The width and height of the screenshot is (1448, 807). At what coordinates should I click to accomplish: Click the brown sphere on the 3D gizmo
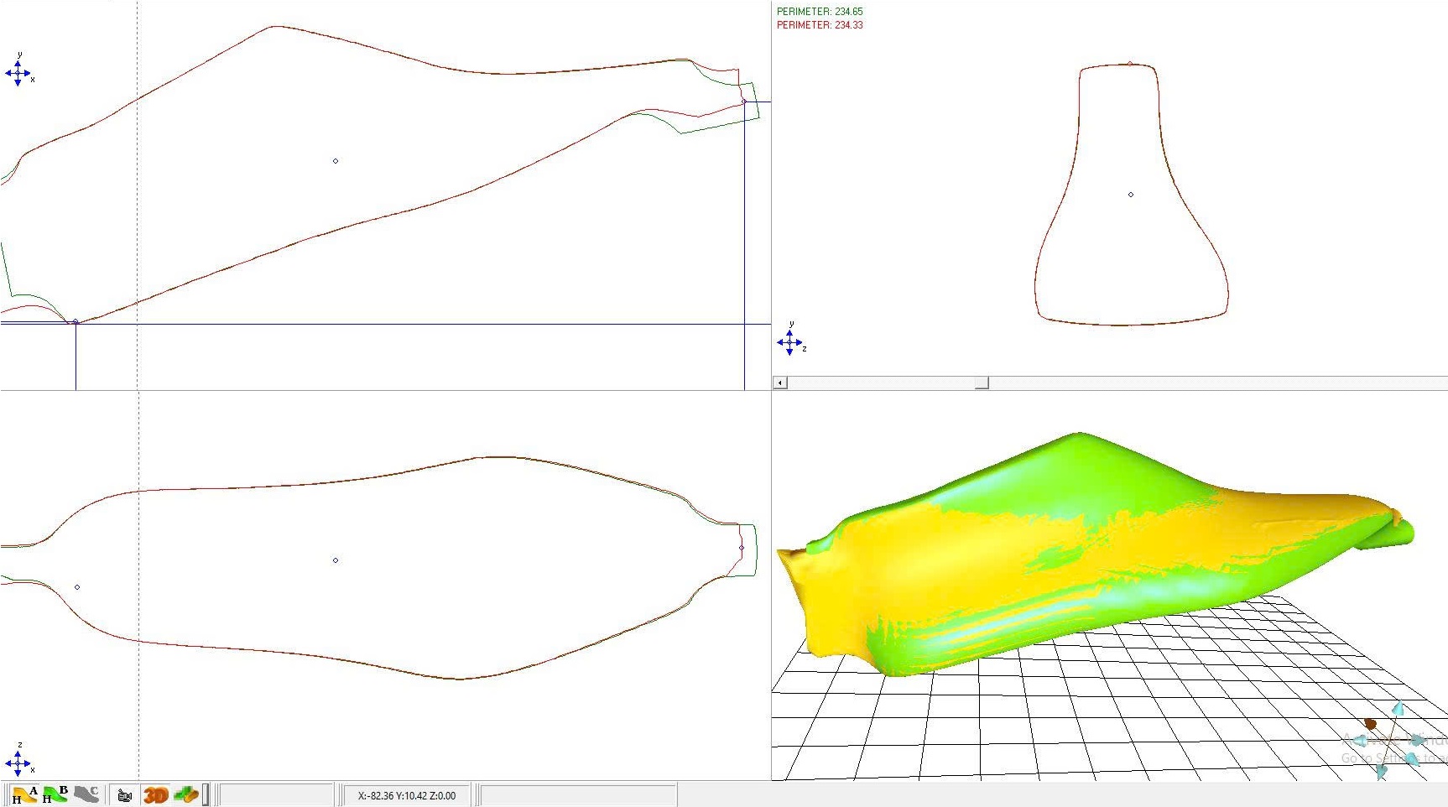pyautogui.click(x=1370, y=724)
